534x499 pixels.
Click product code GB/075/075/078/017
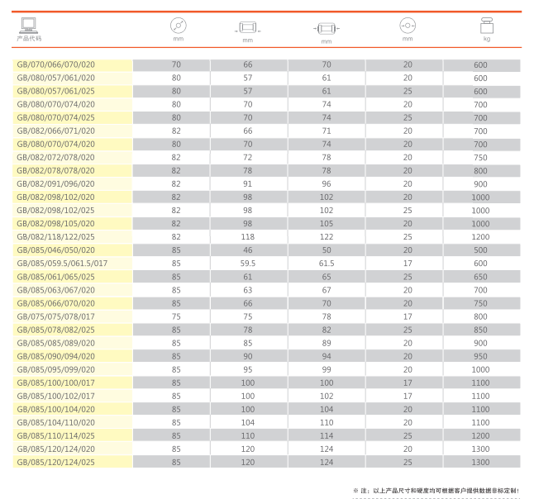pyautogui.click(x=56, y=316)
